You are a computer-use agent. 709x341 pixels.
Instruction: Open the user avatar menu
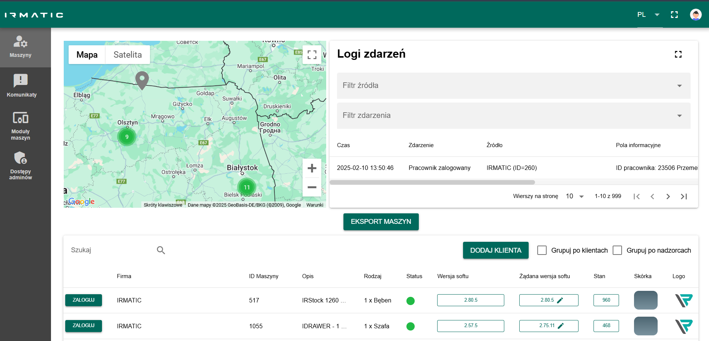696,15
